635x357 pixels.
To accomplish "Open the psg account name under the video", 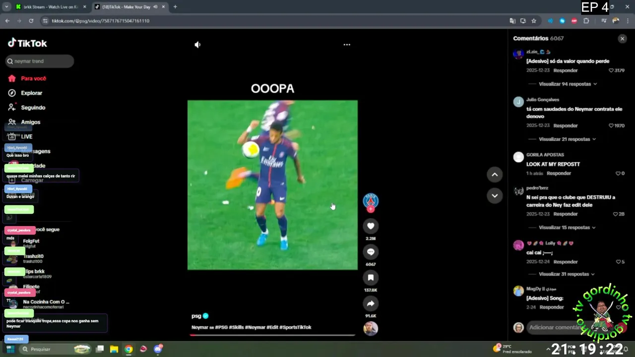I will 196,316.
